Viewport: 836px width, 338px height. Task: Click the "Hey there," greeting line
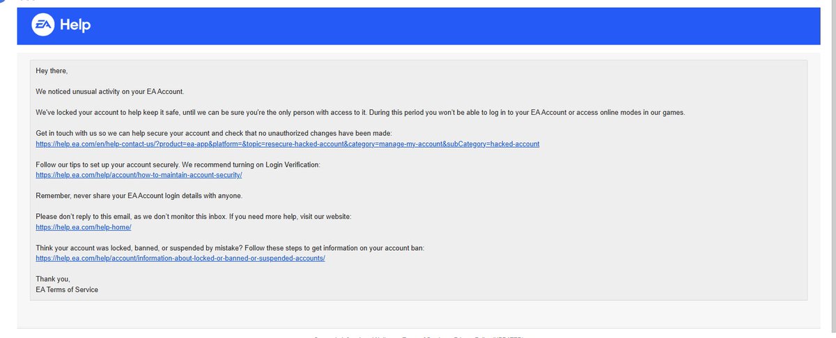52,71
